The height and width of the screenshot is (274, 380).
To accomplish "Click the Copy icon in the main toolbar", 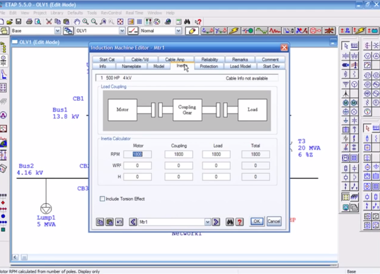I will (x=58, y=22).
